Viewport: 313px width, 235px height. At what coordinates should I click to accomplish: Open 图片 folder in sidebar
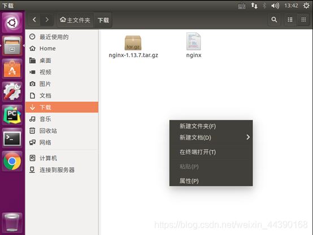[x=62, y=84]
